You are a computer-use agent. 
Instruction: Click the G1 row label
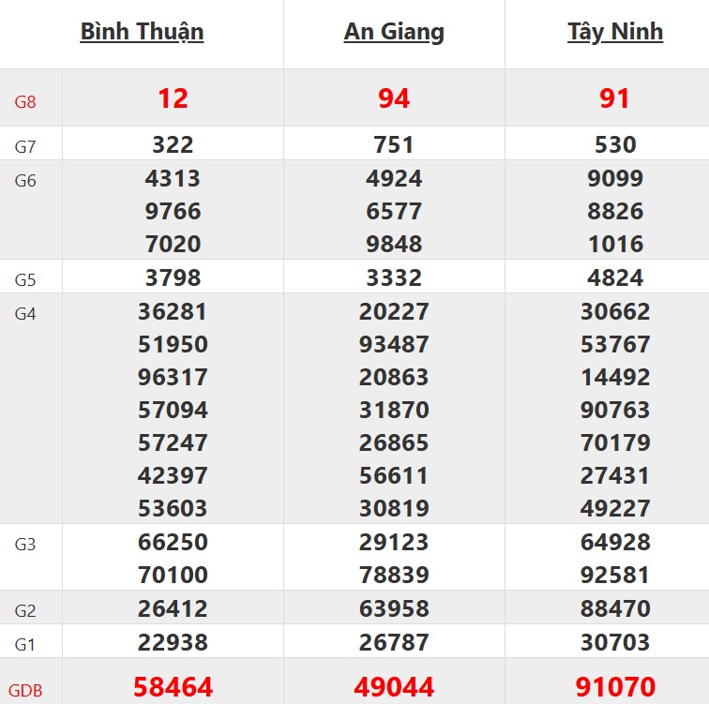click(25, 645)
